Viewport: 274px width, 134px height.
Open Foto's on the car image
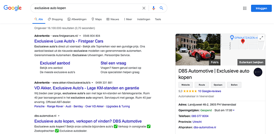[x=215, y=62]
